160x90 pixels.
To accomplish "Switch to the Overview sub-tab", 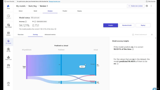I will pyautogui.click(x=20, y=34).
